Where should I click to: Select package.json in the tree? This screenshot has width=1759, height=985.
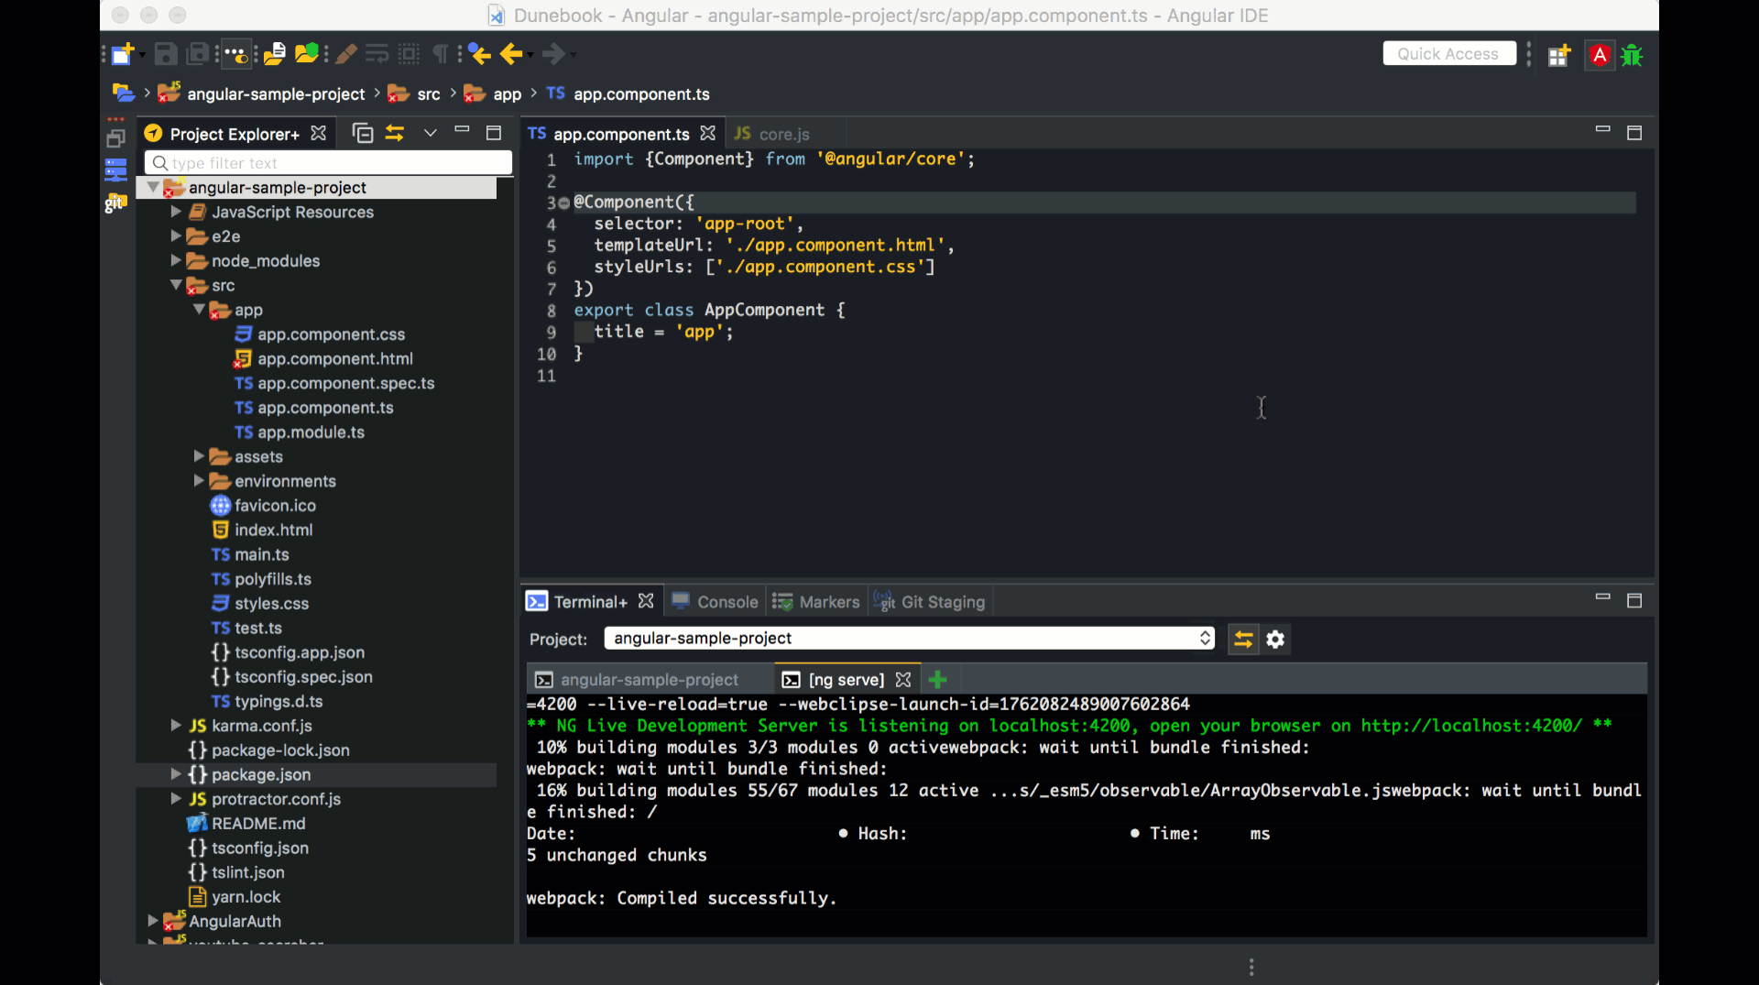click(261, 774)
